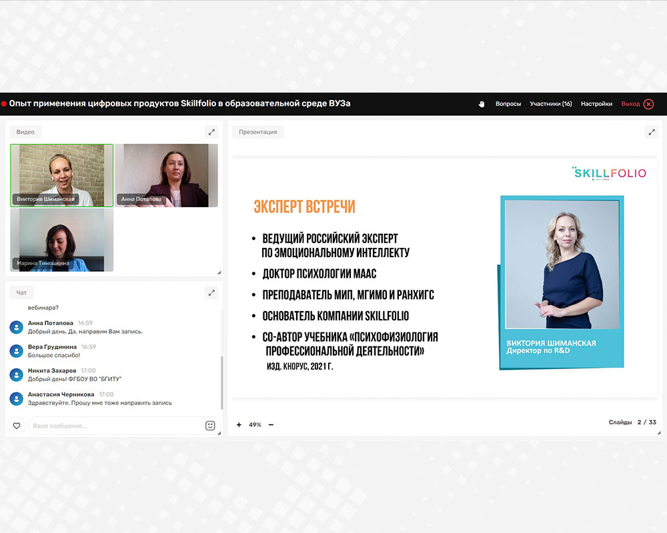Viewport: 667px width, 533px height.
Task: Click the Выход link
Action: (630, 104)
